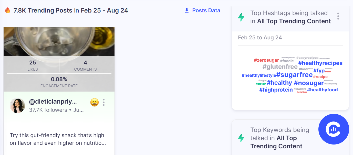Open post options for @dieticianpriy post

click(x=104, y=102)
